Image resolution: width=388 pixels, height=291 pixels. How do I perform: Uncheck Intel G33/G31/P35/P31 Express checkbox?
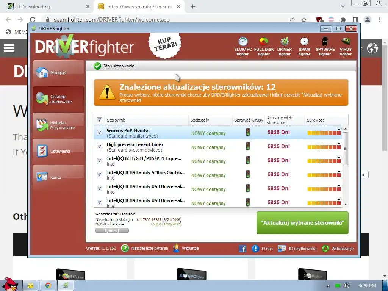100,160
